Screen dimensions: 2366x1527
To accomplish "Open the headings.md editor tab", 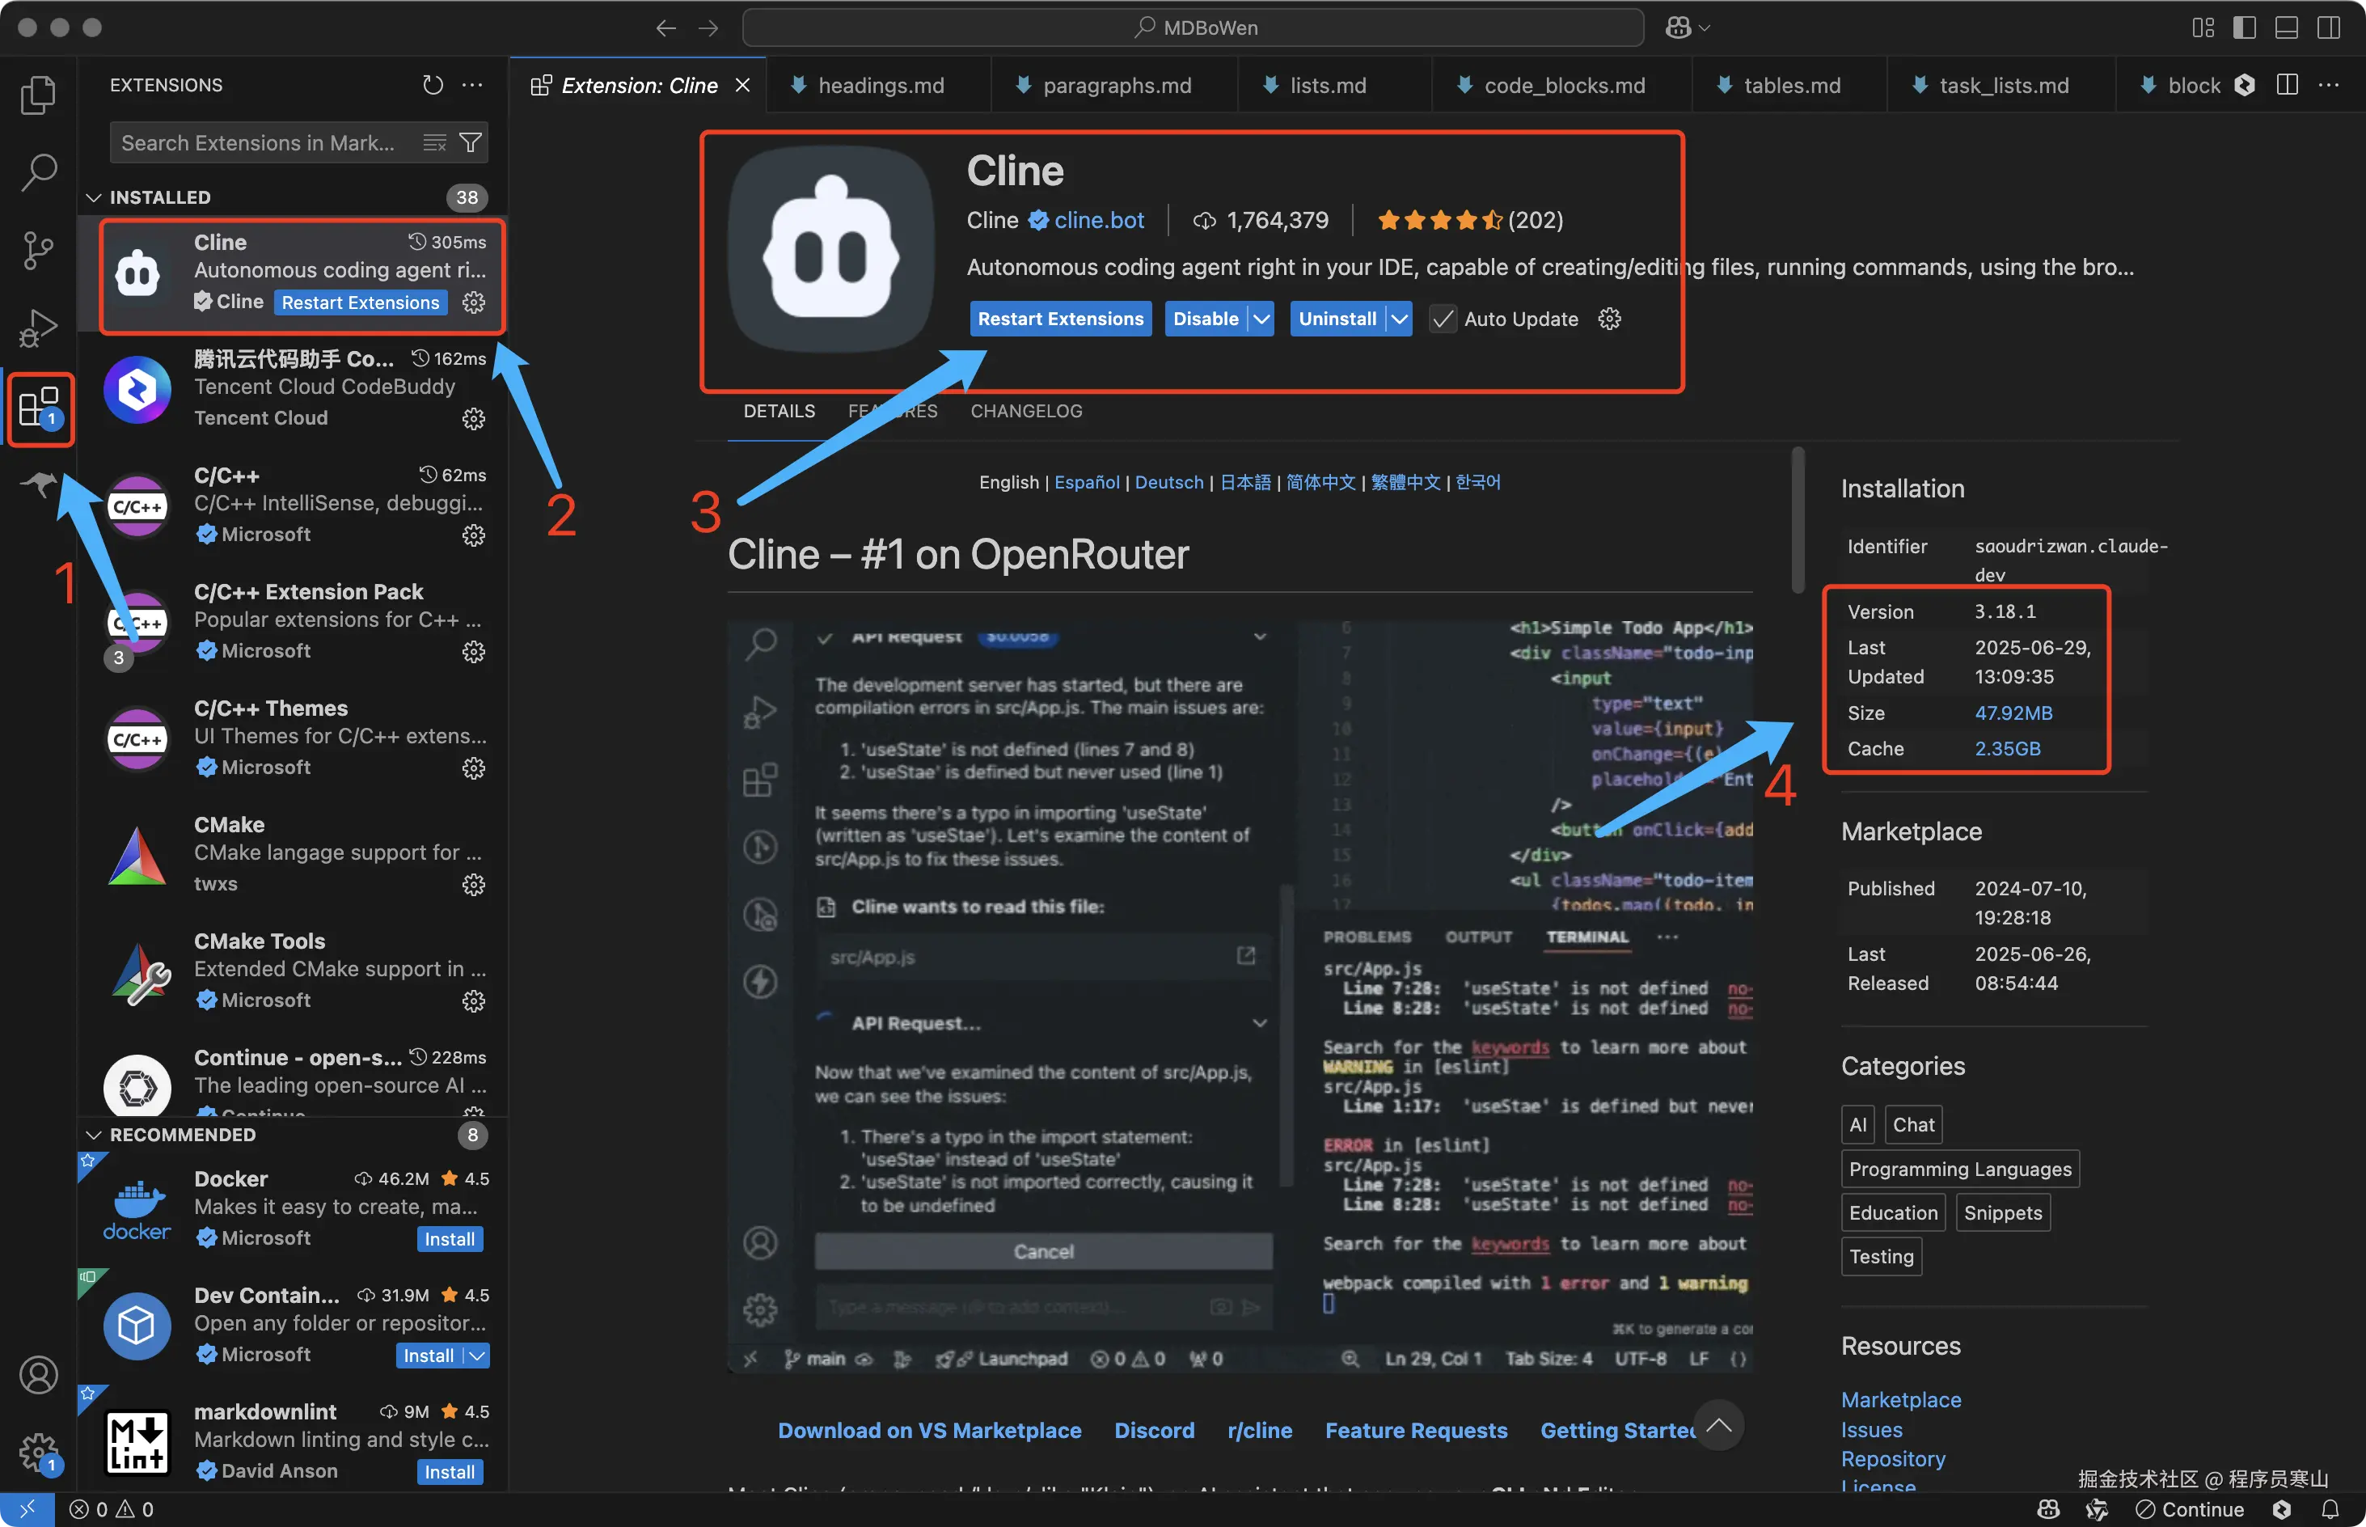I will 881,87.
